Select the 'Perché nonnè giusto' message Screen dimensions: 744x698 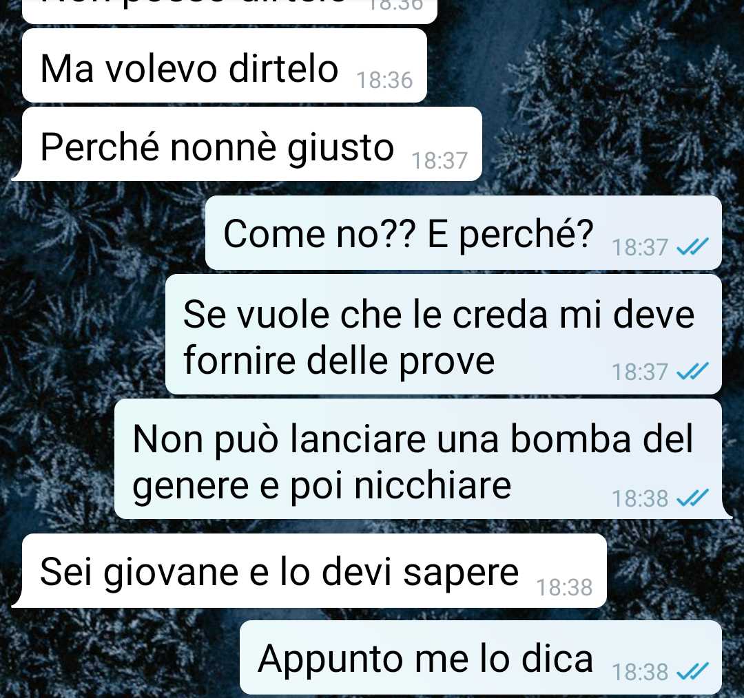click(x=247, y=144)
